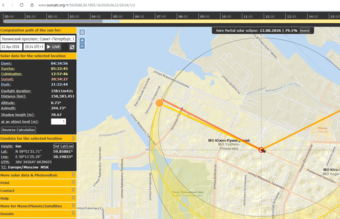Click the TZ label in geodata
This screenshot has width=340, height=219.
pos(4,167)
